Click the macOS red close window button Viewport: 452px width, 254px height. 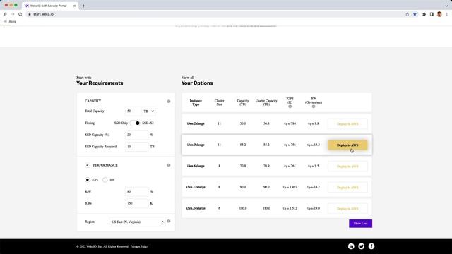[6, 5]
